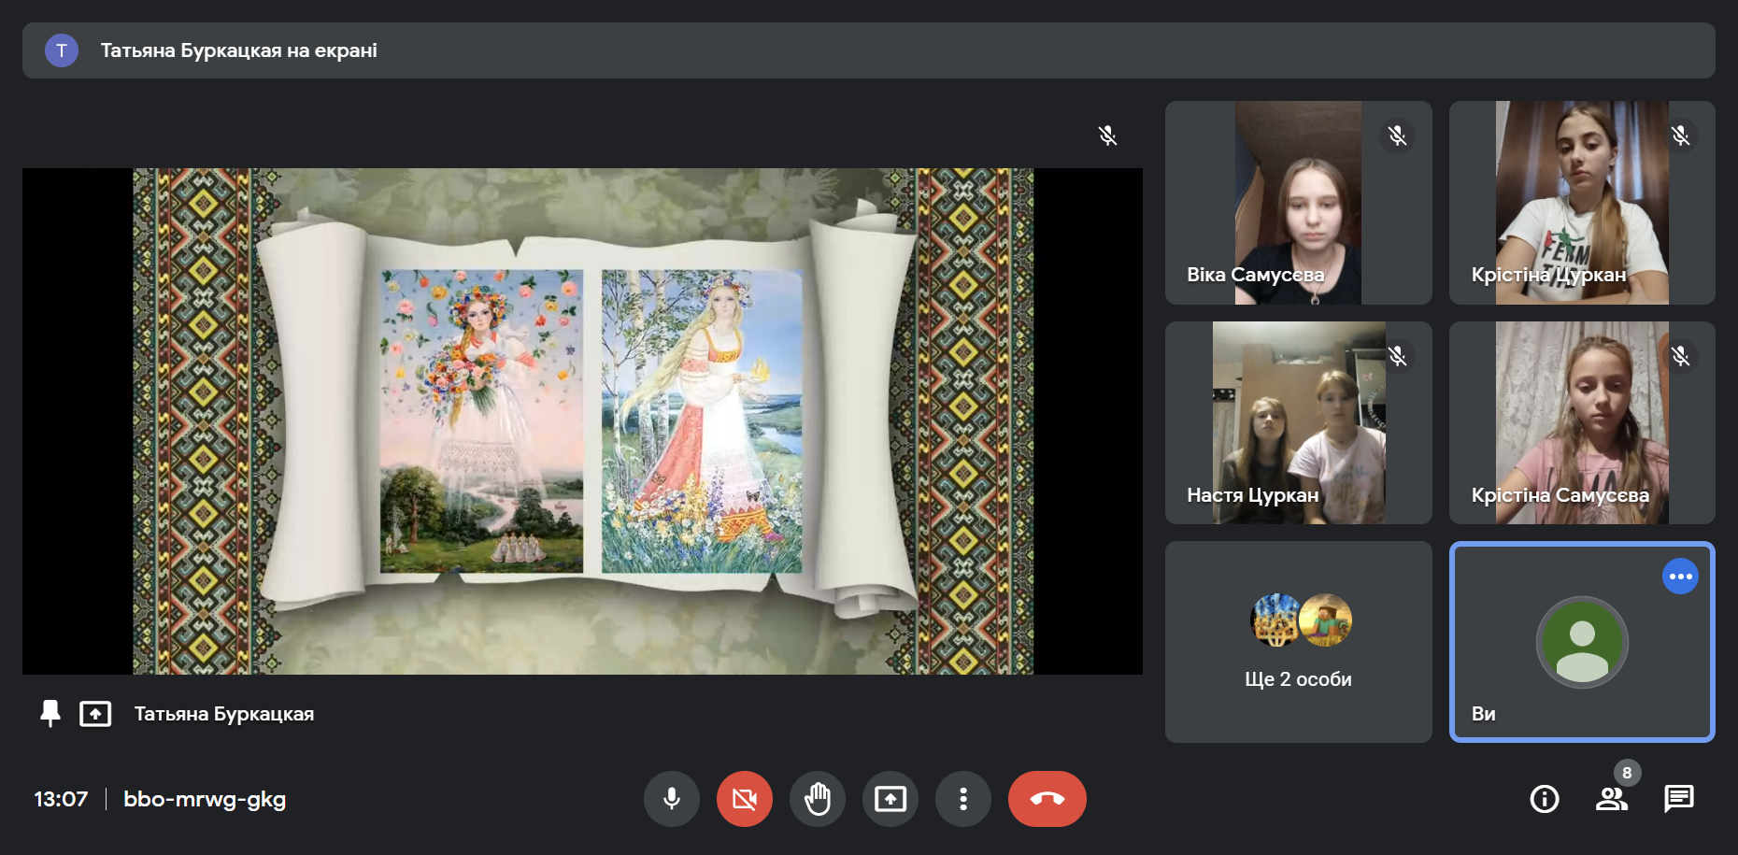Raise your hand
The width and height of the screenshot is (1738, 855).
pyautogui.click(x=817, y=799)
